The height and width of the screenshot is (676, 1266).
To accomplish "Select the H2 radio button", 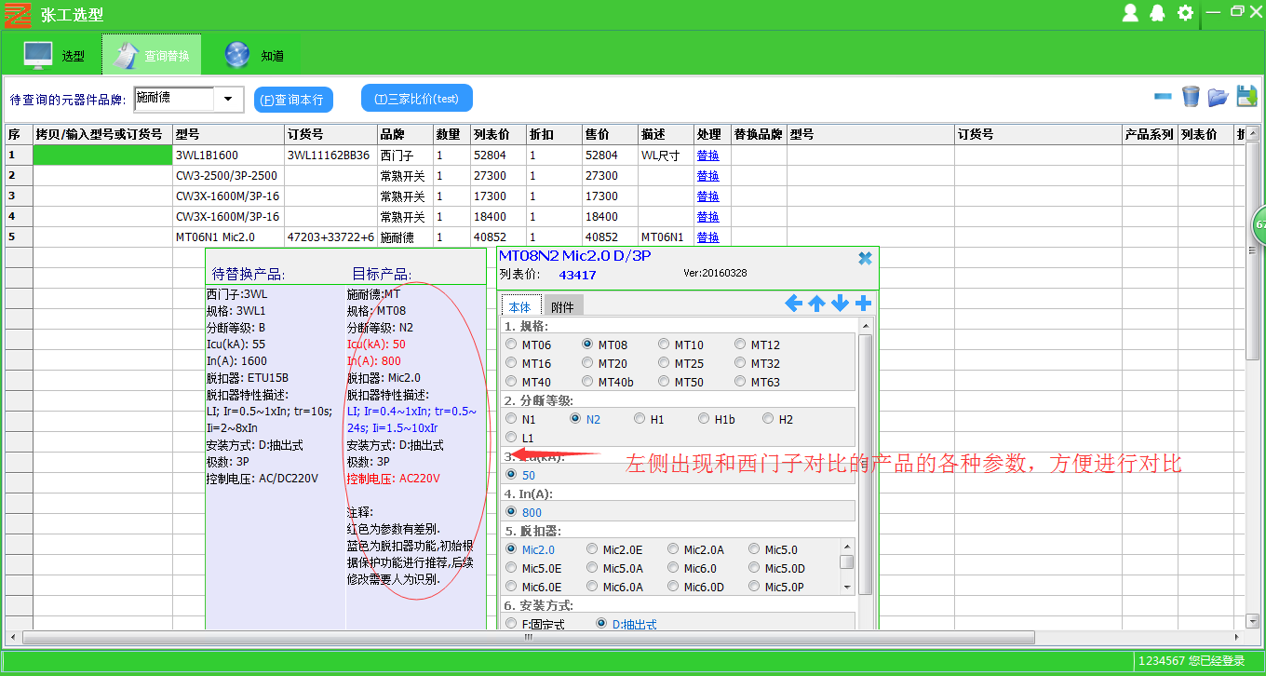I will click(768, 419).
